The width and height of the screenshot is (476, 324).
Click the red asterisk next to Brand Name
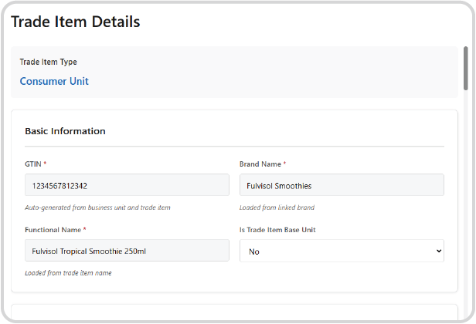(x=285, y=164)
